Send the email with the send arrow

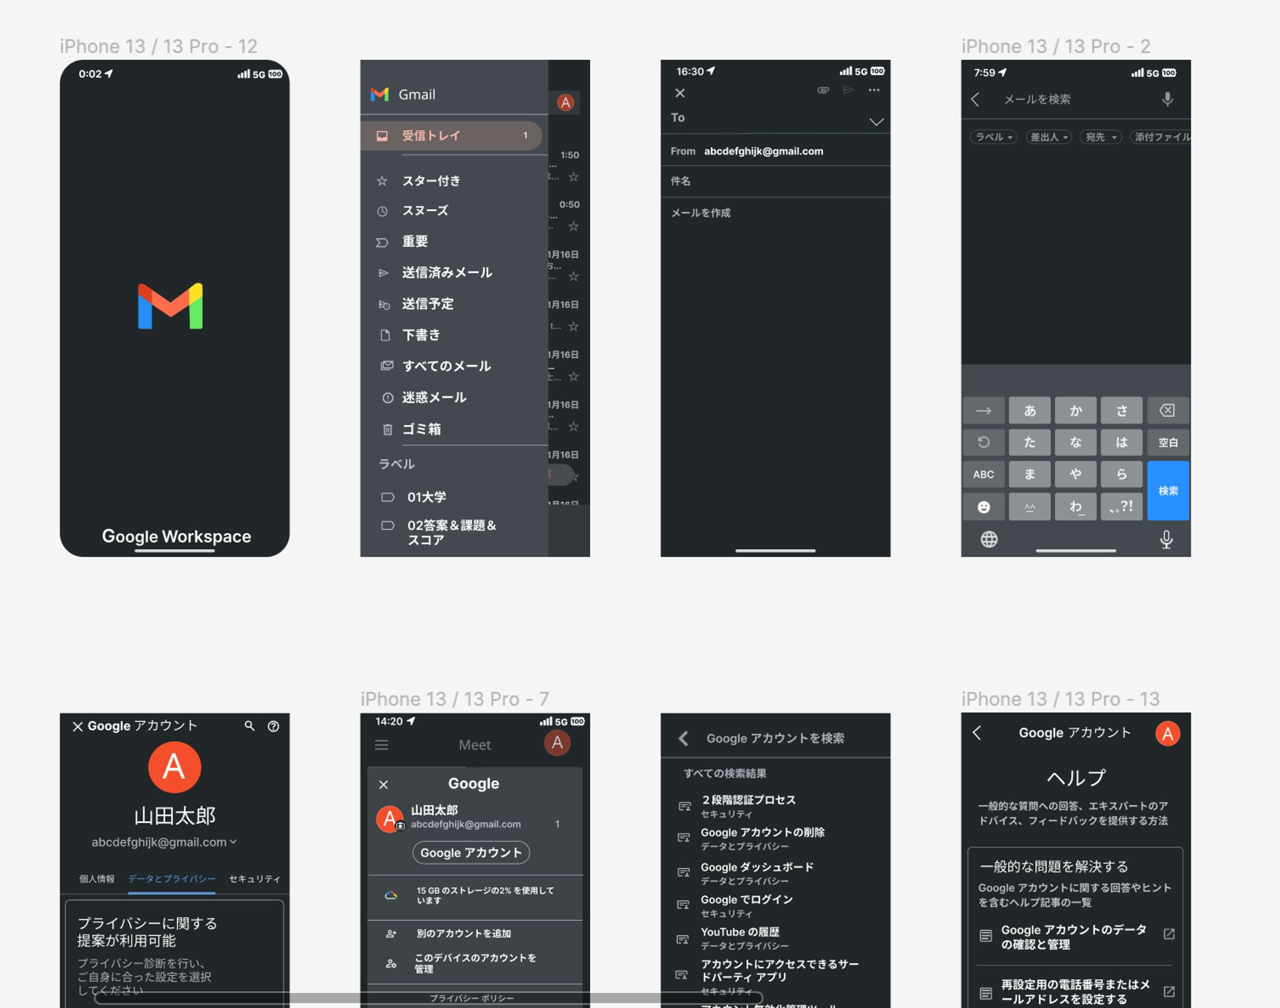point(849,90)
